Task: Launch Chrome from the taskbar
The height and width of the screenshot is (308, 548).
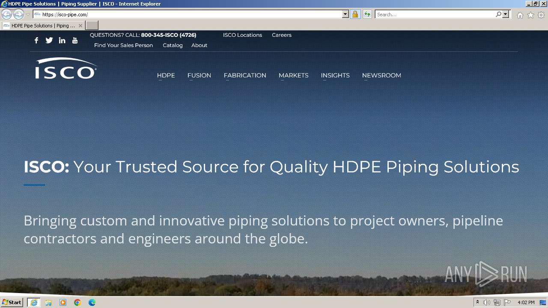Action: tap(77, 302)
